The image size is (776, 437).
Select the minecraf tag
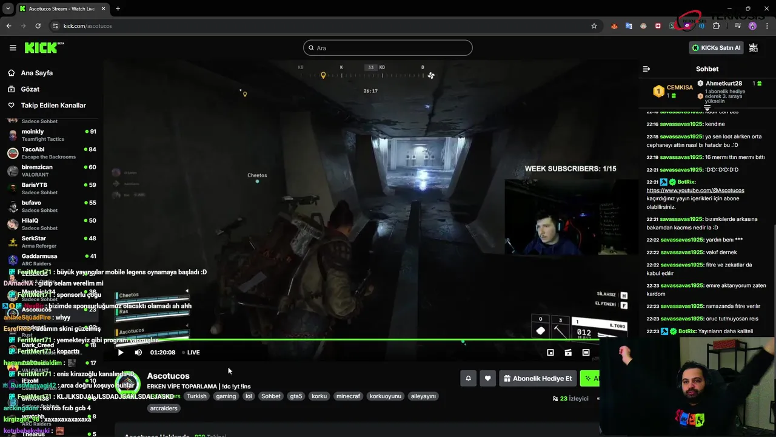[x=348, y=396]
